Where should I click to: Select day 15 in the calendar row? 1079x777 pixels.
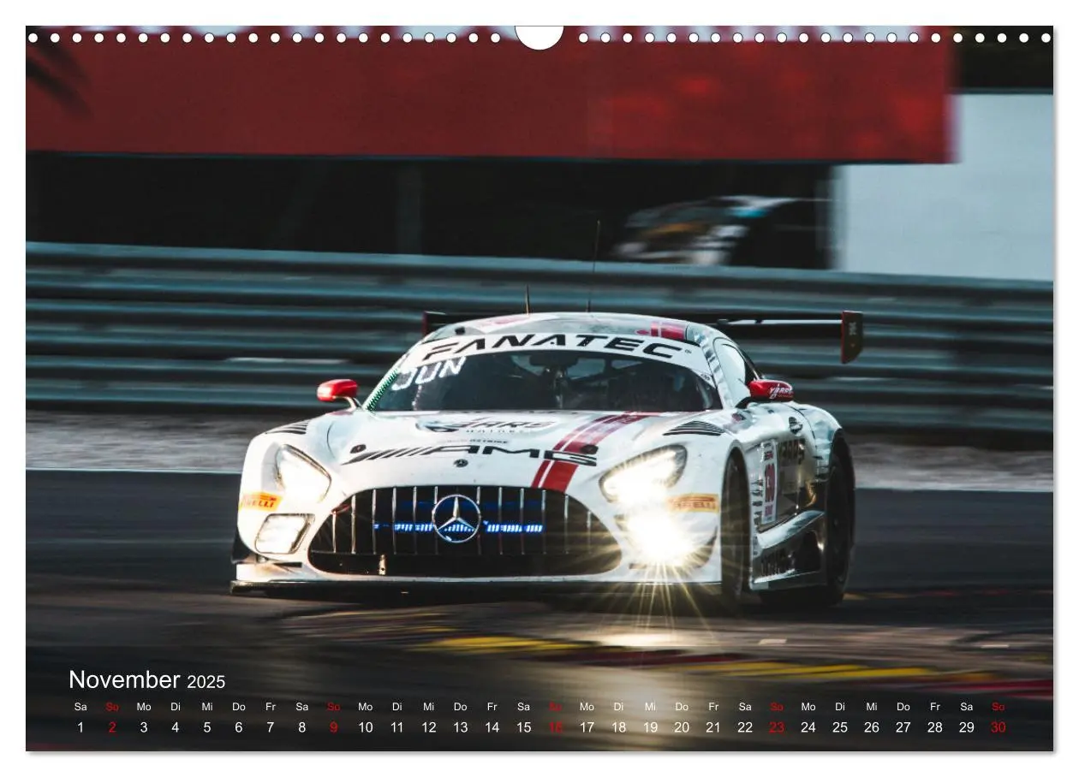pyautogui.click(x=524, y=727)
